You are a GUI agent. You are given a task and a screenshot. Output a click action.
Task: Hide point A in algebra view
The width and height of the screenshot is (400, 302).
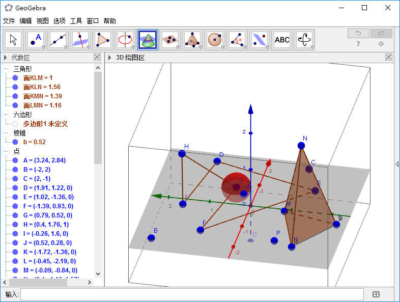pyautogui.click(x=15, y=160)
